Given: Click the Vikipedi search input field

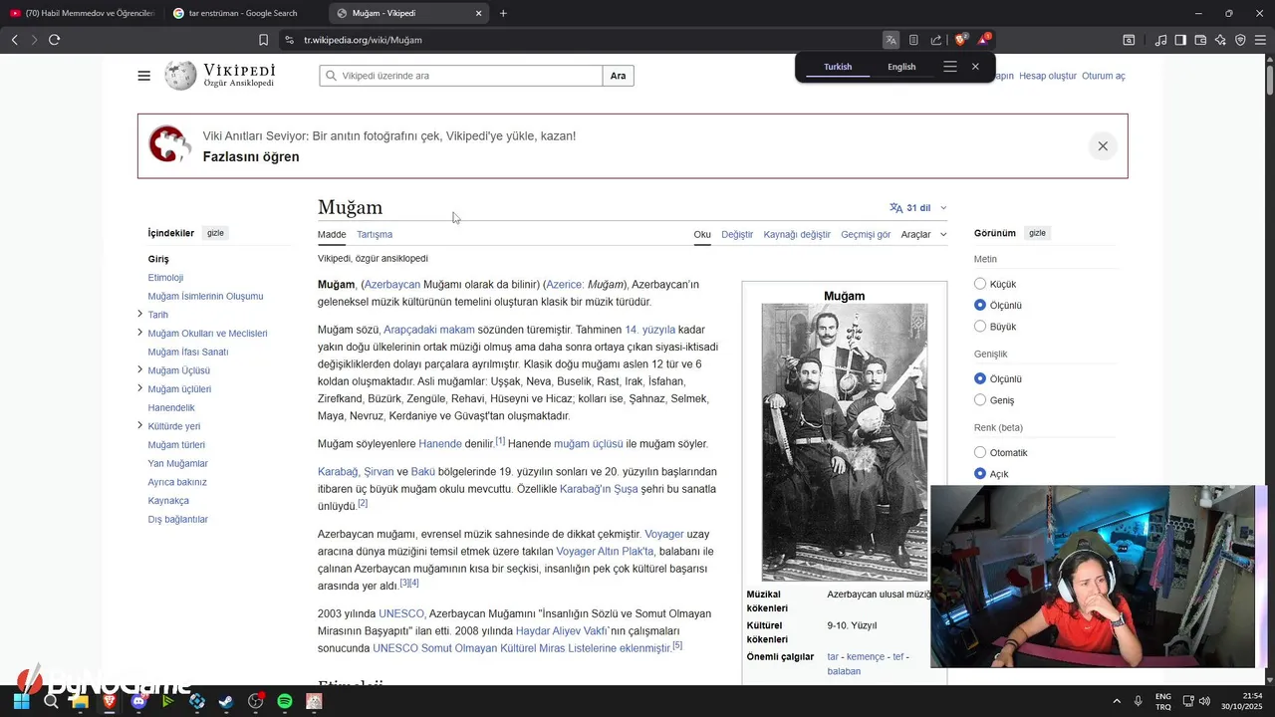Looking at the screenshot, I should (x=461, y=76).
